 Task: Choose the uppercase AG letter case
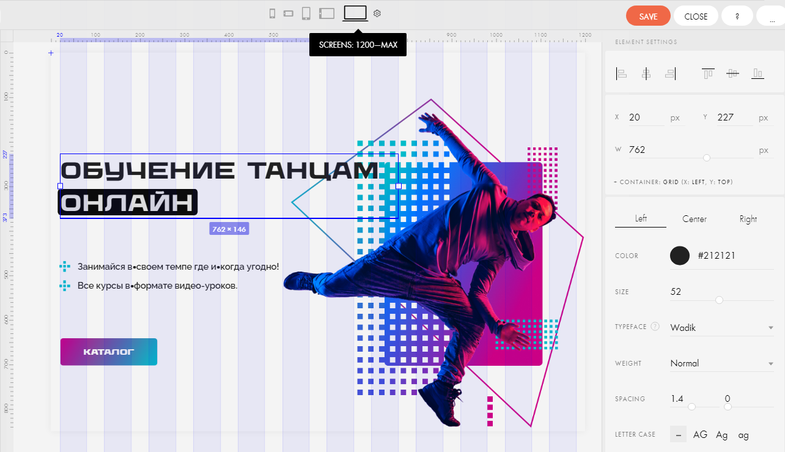pos(700,434)
